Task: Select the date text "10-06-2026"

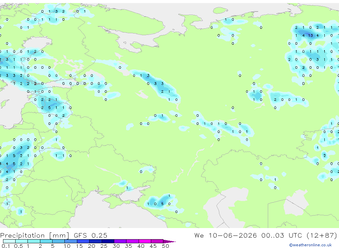Action: [233, 235]
